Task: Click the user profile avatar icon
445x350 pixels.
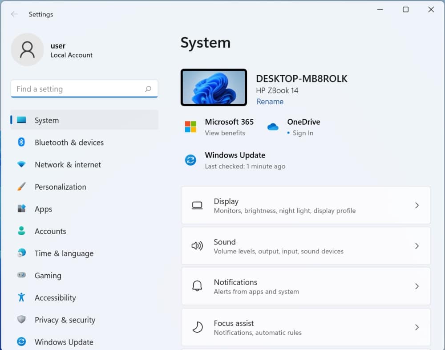Action: [27, 50]
